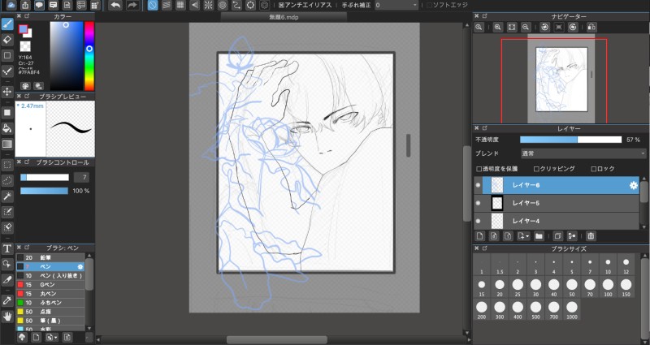This screenshot has height=345, width=650.
Task: Choose brush size 300 preset
Action: pos(500,309)
